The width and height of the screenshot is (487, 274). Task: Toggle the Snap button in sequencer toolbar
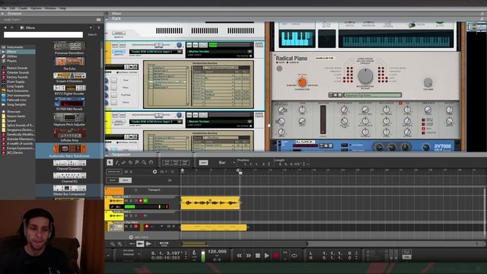[203, 162]
